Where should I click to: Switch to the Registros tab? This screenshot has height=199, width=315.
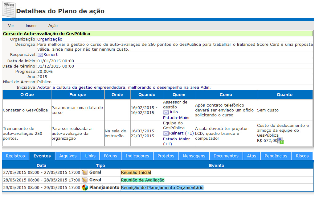point(15,156)
